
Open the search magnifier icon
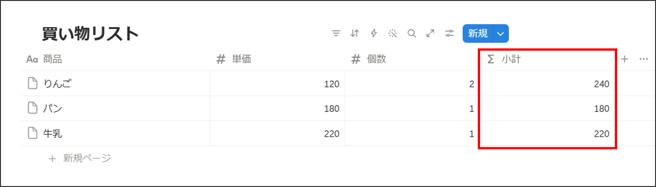pyautogui.click(x=412, y=33)
